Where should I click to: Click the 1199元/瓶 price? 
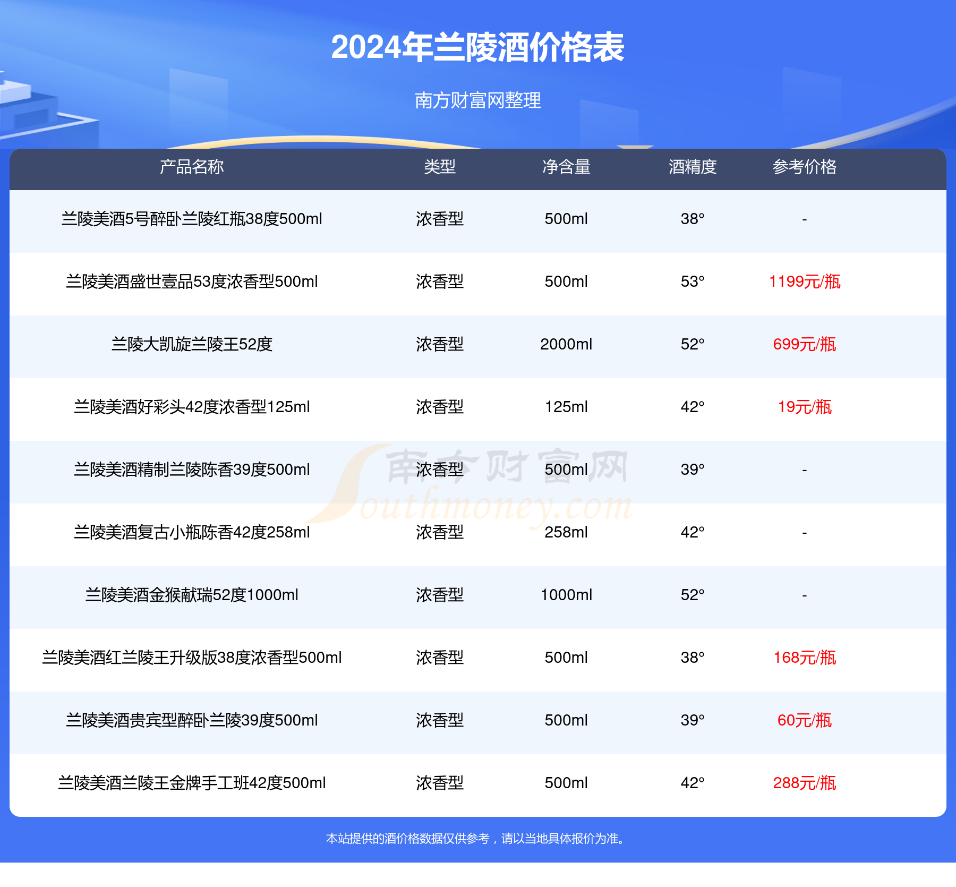805,282
